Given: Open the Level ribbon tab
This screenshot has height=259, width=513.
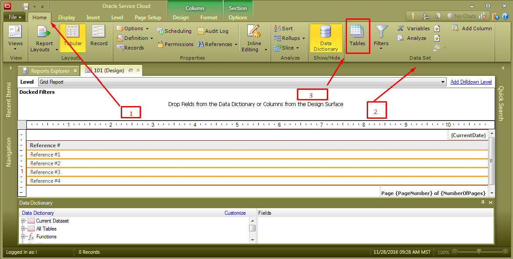Looking at the screenshot, I should 117,17.
